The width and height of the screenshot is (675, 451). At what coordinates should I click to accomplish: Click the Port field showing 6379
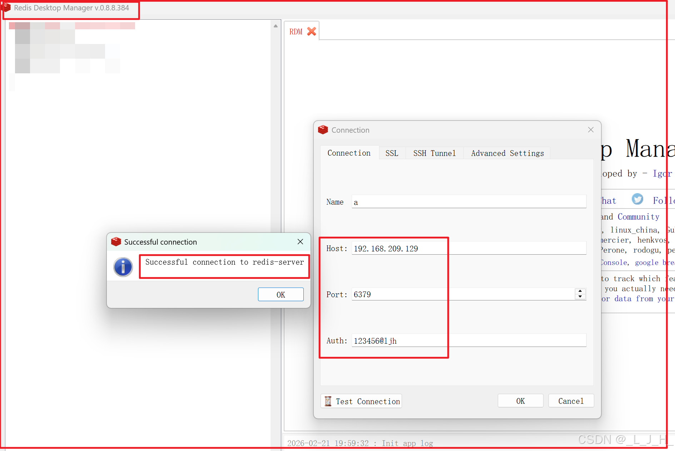463,294
